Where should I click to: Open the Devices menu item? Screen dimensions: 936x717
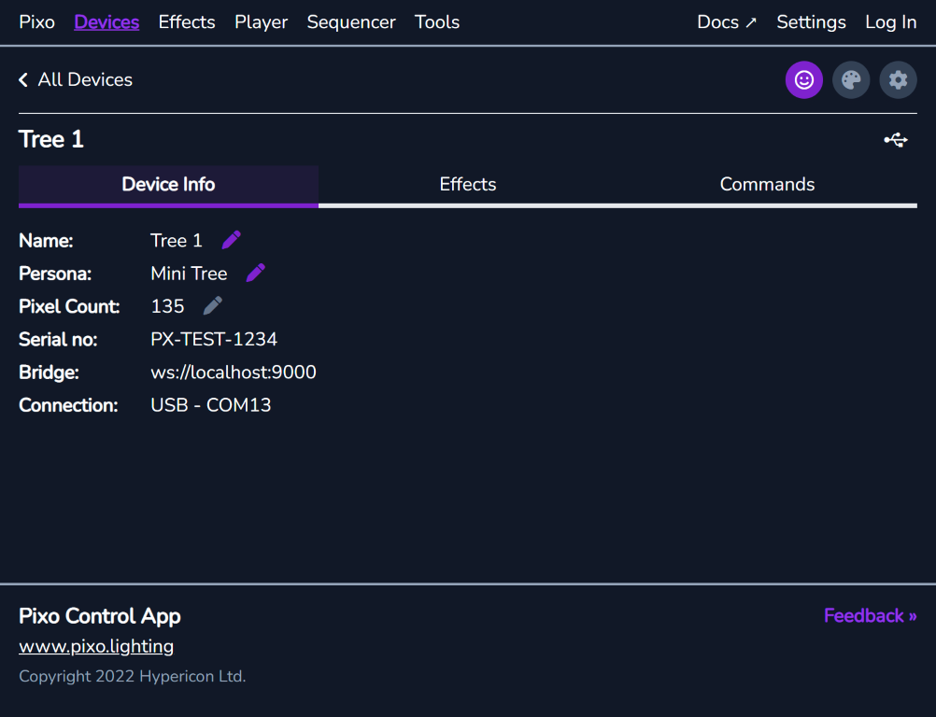coord(106,21)
